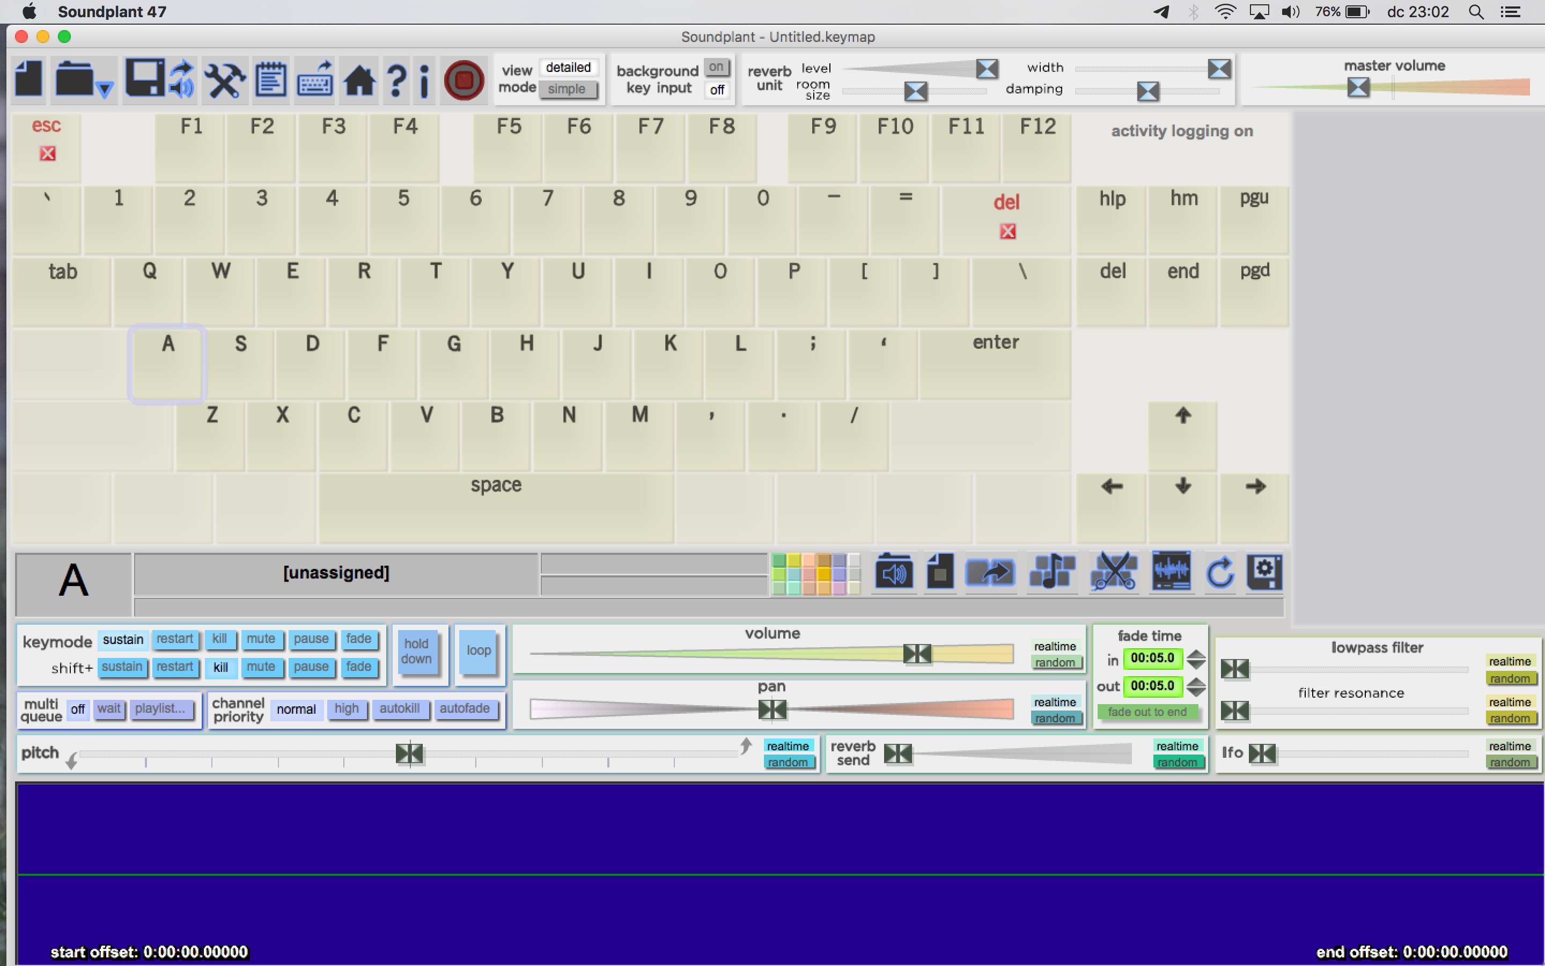Viewport: 1545px width, 966px height.
Task: Turn off background key input
Action: pos(716,90)
